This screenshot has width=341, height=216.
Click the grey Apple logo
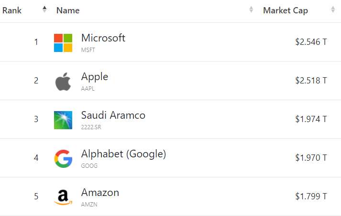coord(63,82)
